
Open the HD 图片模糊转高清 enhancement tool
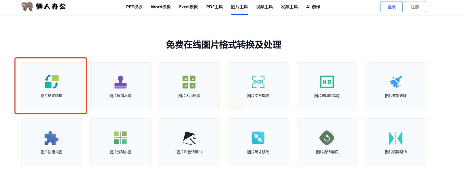(x=327, y=82)
